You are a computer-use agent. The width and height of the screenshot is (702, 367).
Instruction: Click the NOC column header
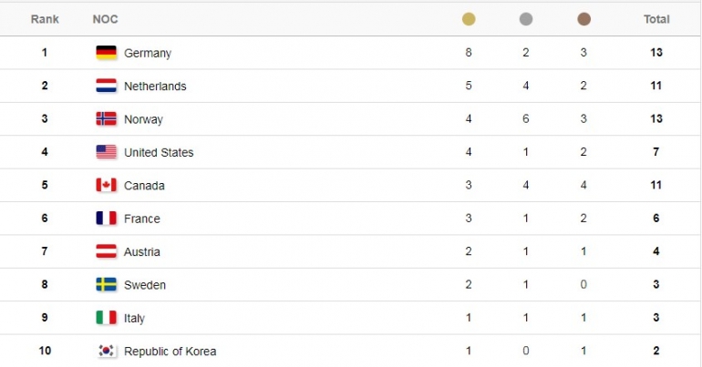pos(105,19)
